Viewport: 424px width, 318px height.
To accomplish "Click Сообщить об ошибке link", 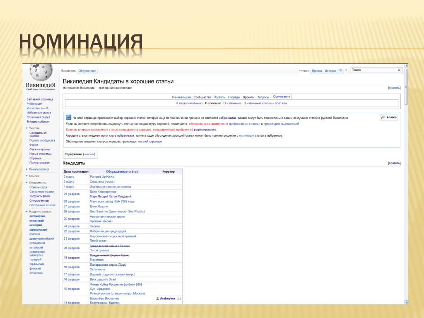I will (38, 134).
